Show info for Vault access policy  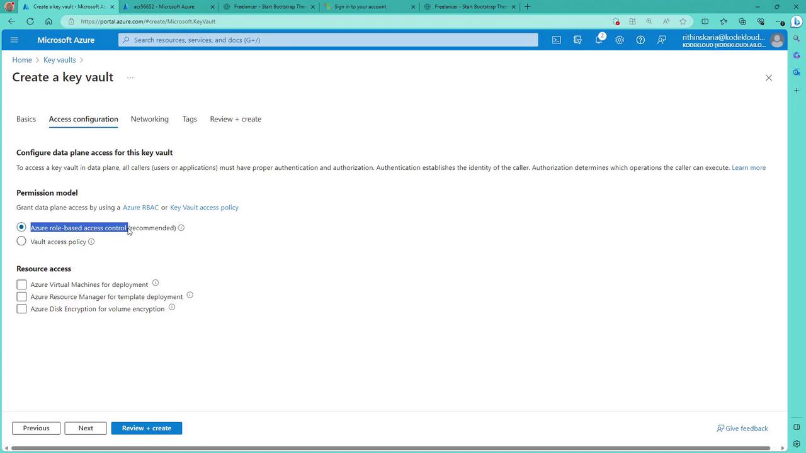point(91,242)
